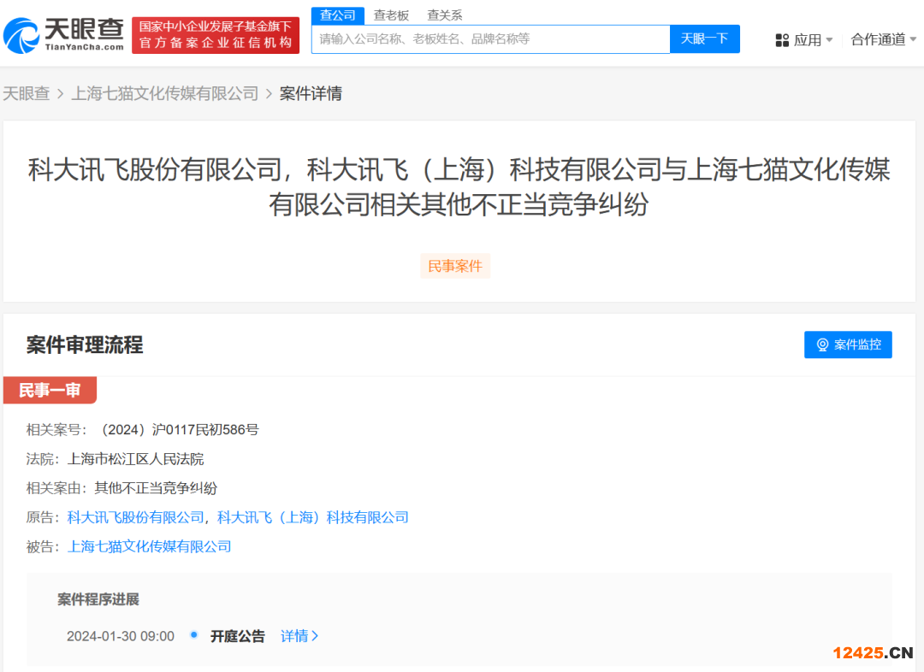Open plaintiff 科大讯飞股份有限公司 link
Screen dimensions: 924x672
(x=135, y=517)
